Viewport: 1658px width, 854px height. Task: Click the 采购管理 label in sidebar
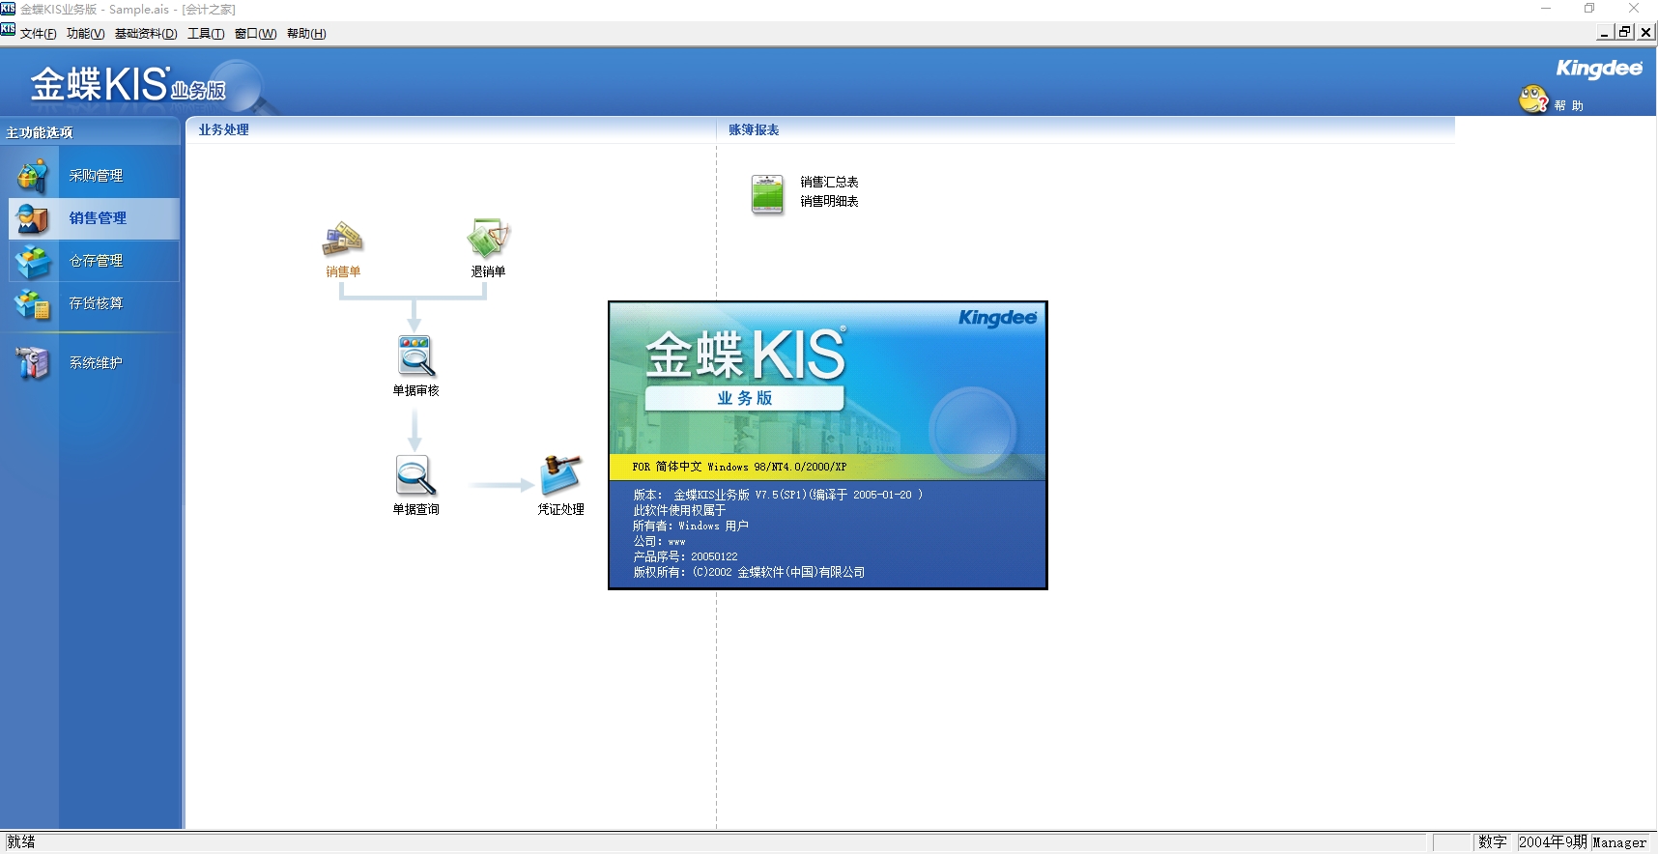(x=97, y=176)
